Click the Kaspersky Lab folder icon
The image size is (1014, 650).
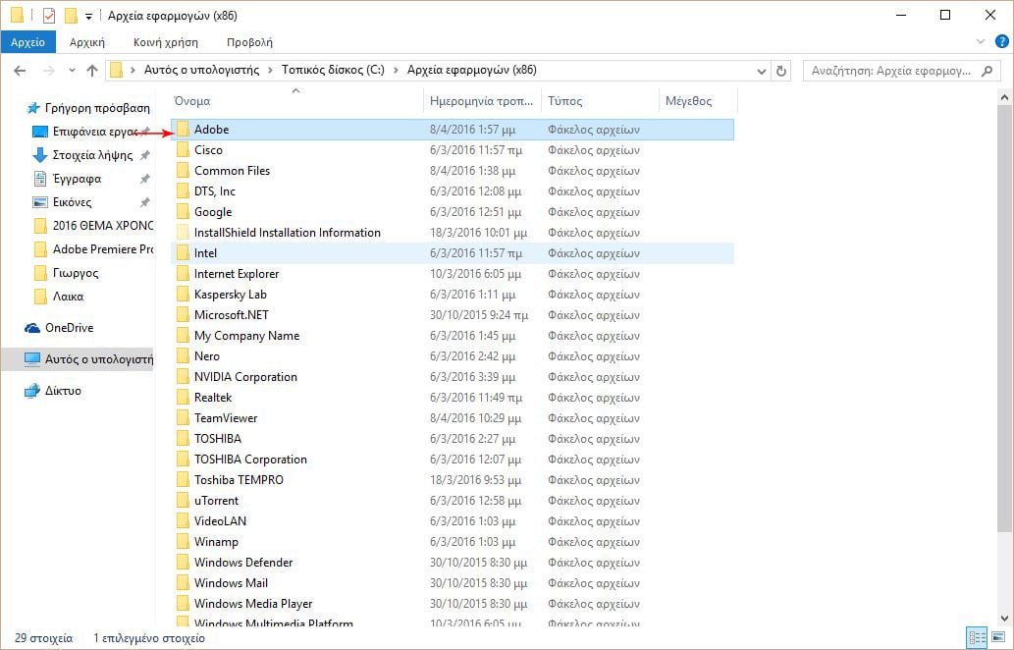pos(183,295)
